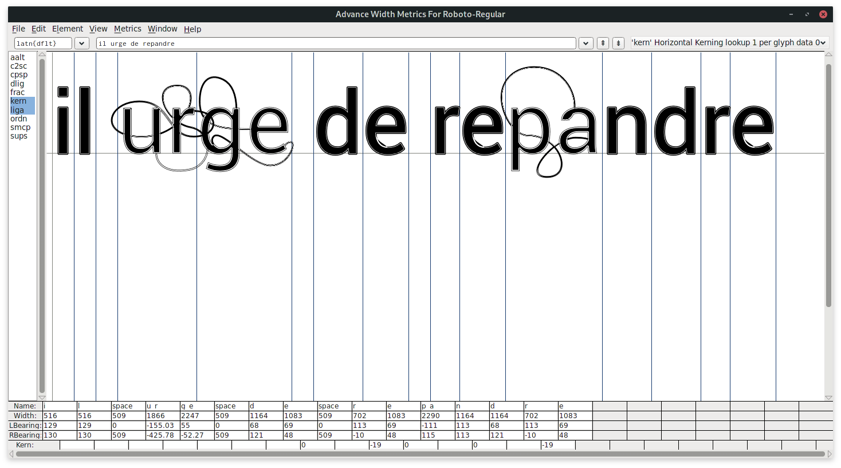Select the aalt feature
Screen dimensions: 841x468
click(18, 57)
